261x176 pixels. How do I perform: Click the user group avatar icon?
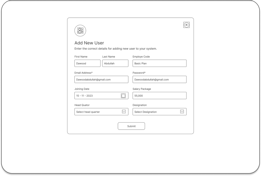click(x=80, y=31)
